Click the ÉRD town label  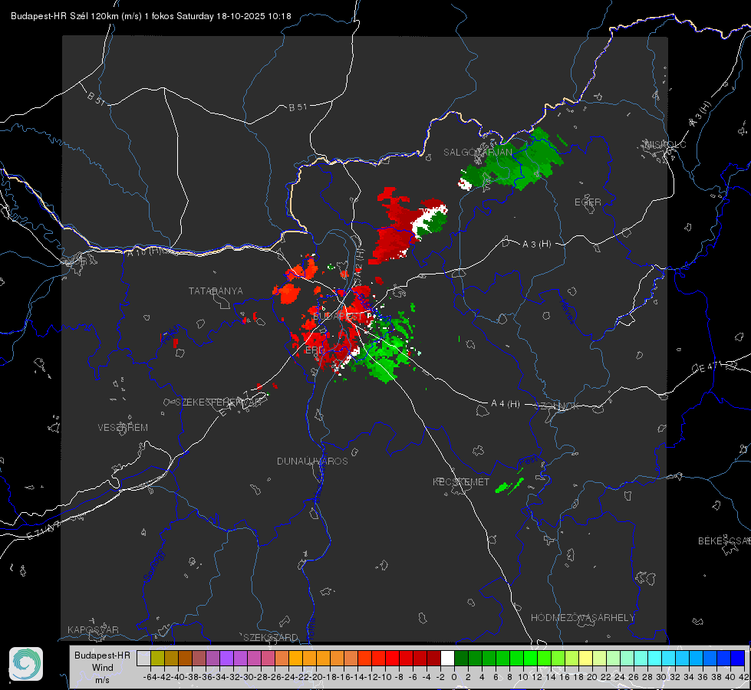click(x=315, y=350)
